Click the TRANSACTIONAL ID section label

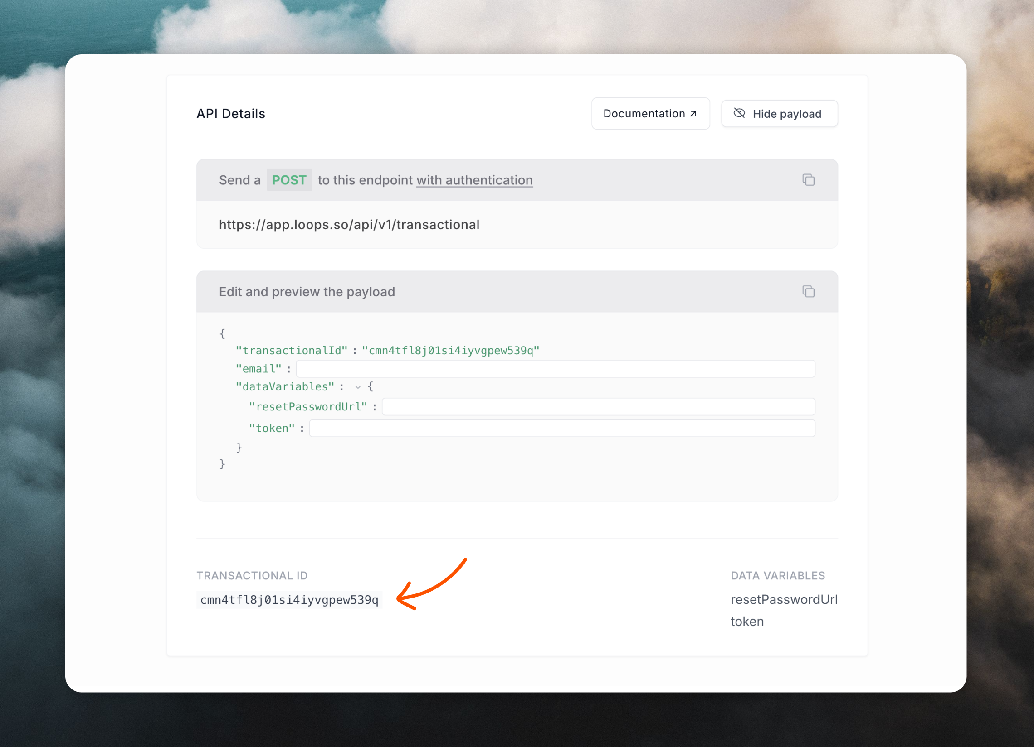[x=252, y=575]
